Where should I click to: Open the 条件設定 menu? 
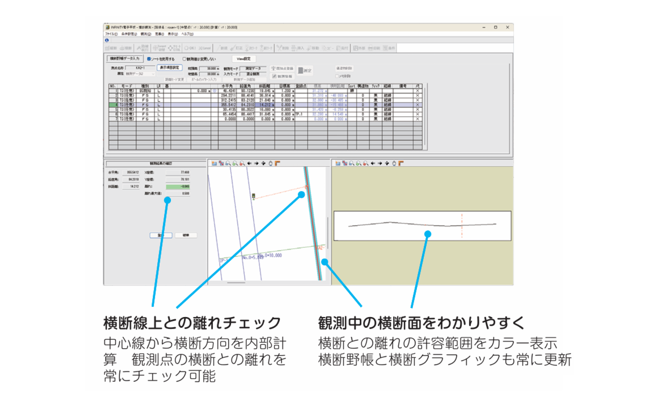click(x=129, y=34)
